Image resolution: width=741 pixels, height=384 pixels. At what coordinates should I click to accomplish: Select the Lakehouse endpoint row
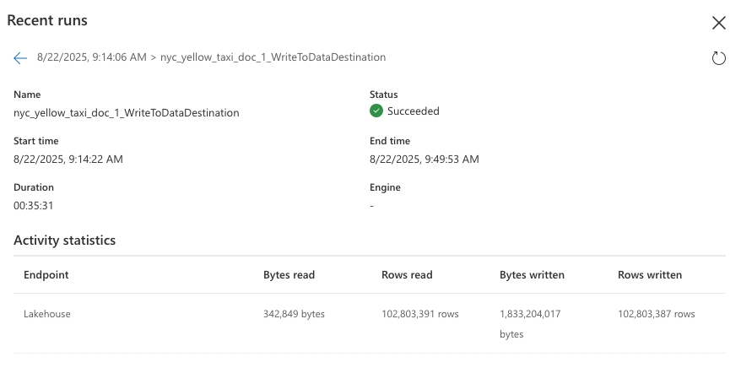(x=47, y=314)
